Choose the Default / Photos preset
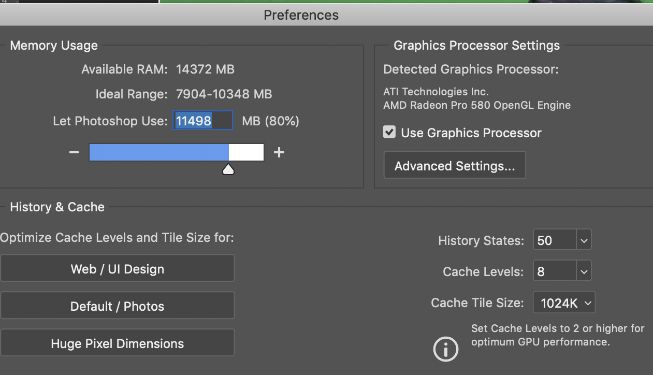The image size is (653, 375). tap(118, 306)
